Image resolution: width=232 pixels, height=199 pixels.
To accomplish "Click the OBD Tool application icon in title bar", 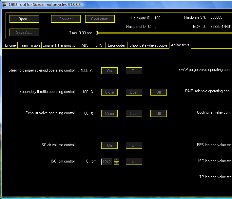I will tap(5, 5).
